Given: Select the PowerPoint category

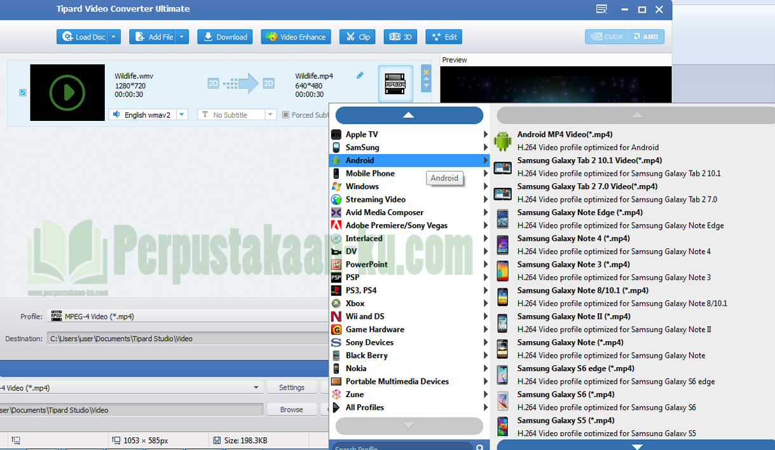Looking at the screenshot, I should pos(409,264).
